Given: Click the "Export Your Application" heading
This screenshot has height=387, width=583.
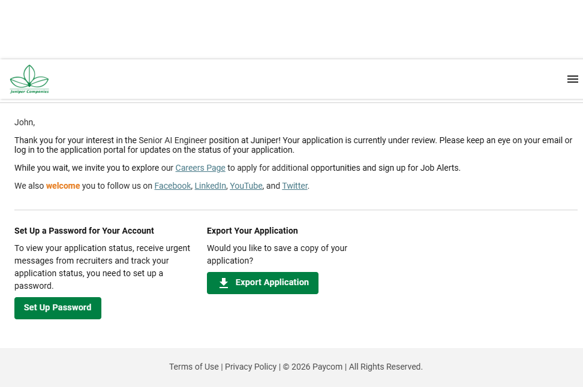Looking at the screenshot, I should 252,231.
